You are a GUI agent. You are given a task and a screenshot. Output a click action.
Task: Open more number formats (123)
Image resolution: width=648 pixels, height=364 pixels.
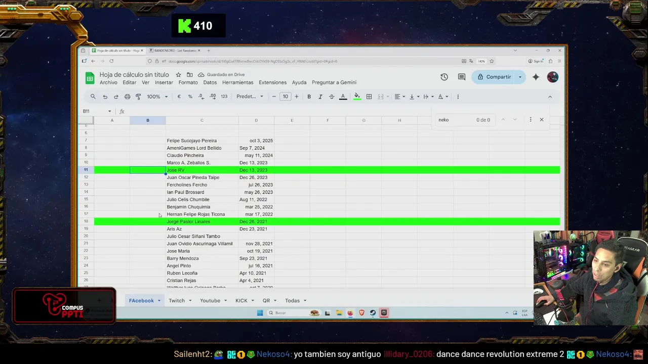[224, 97]
